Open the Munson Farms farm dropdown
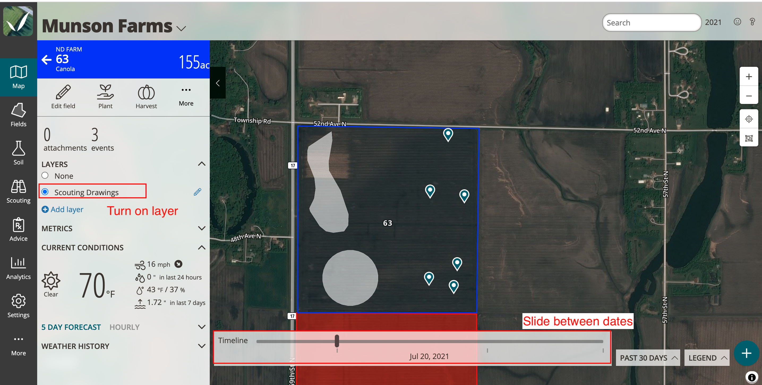Screen dimensions: 762x385 (x=181, y=28)
